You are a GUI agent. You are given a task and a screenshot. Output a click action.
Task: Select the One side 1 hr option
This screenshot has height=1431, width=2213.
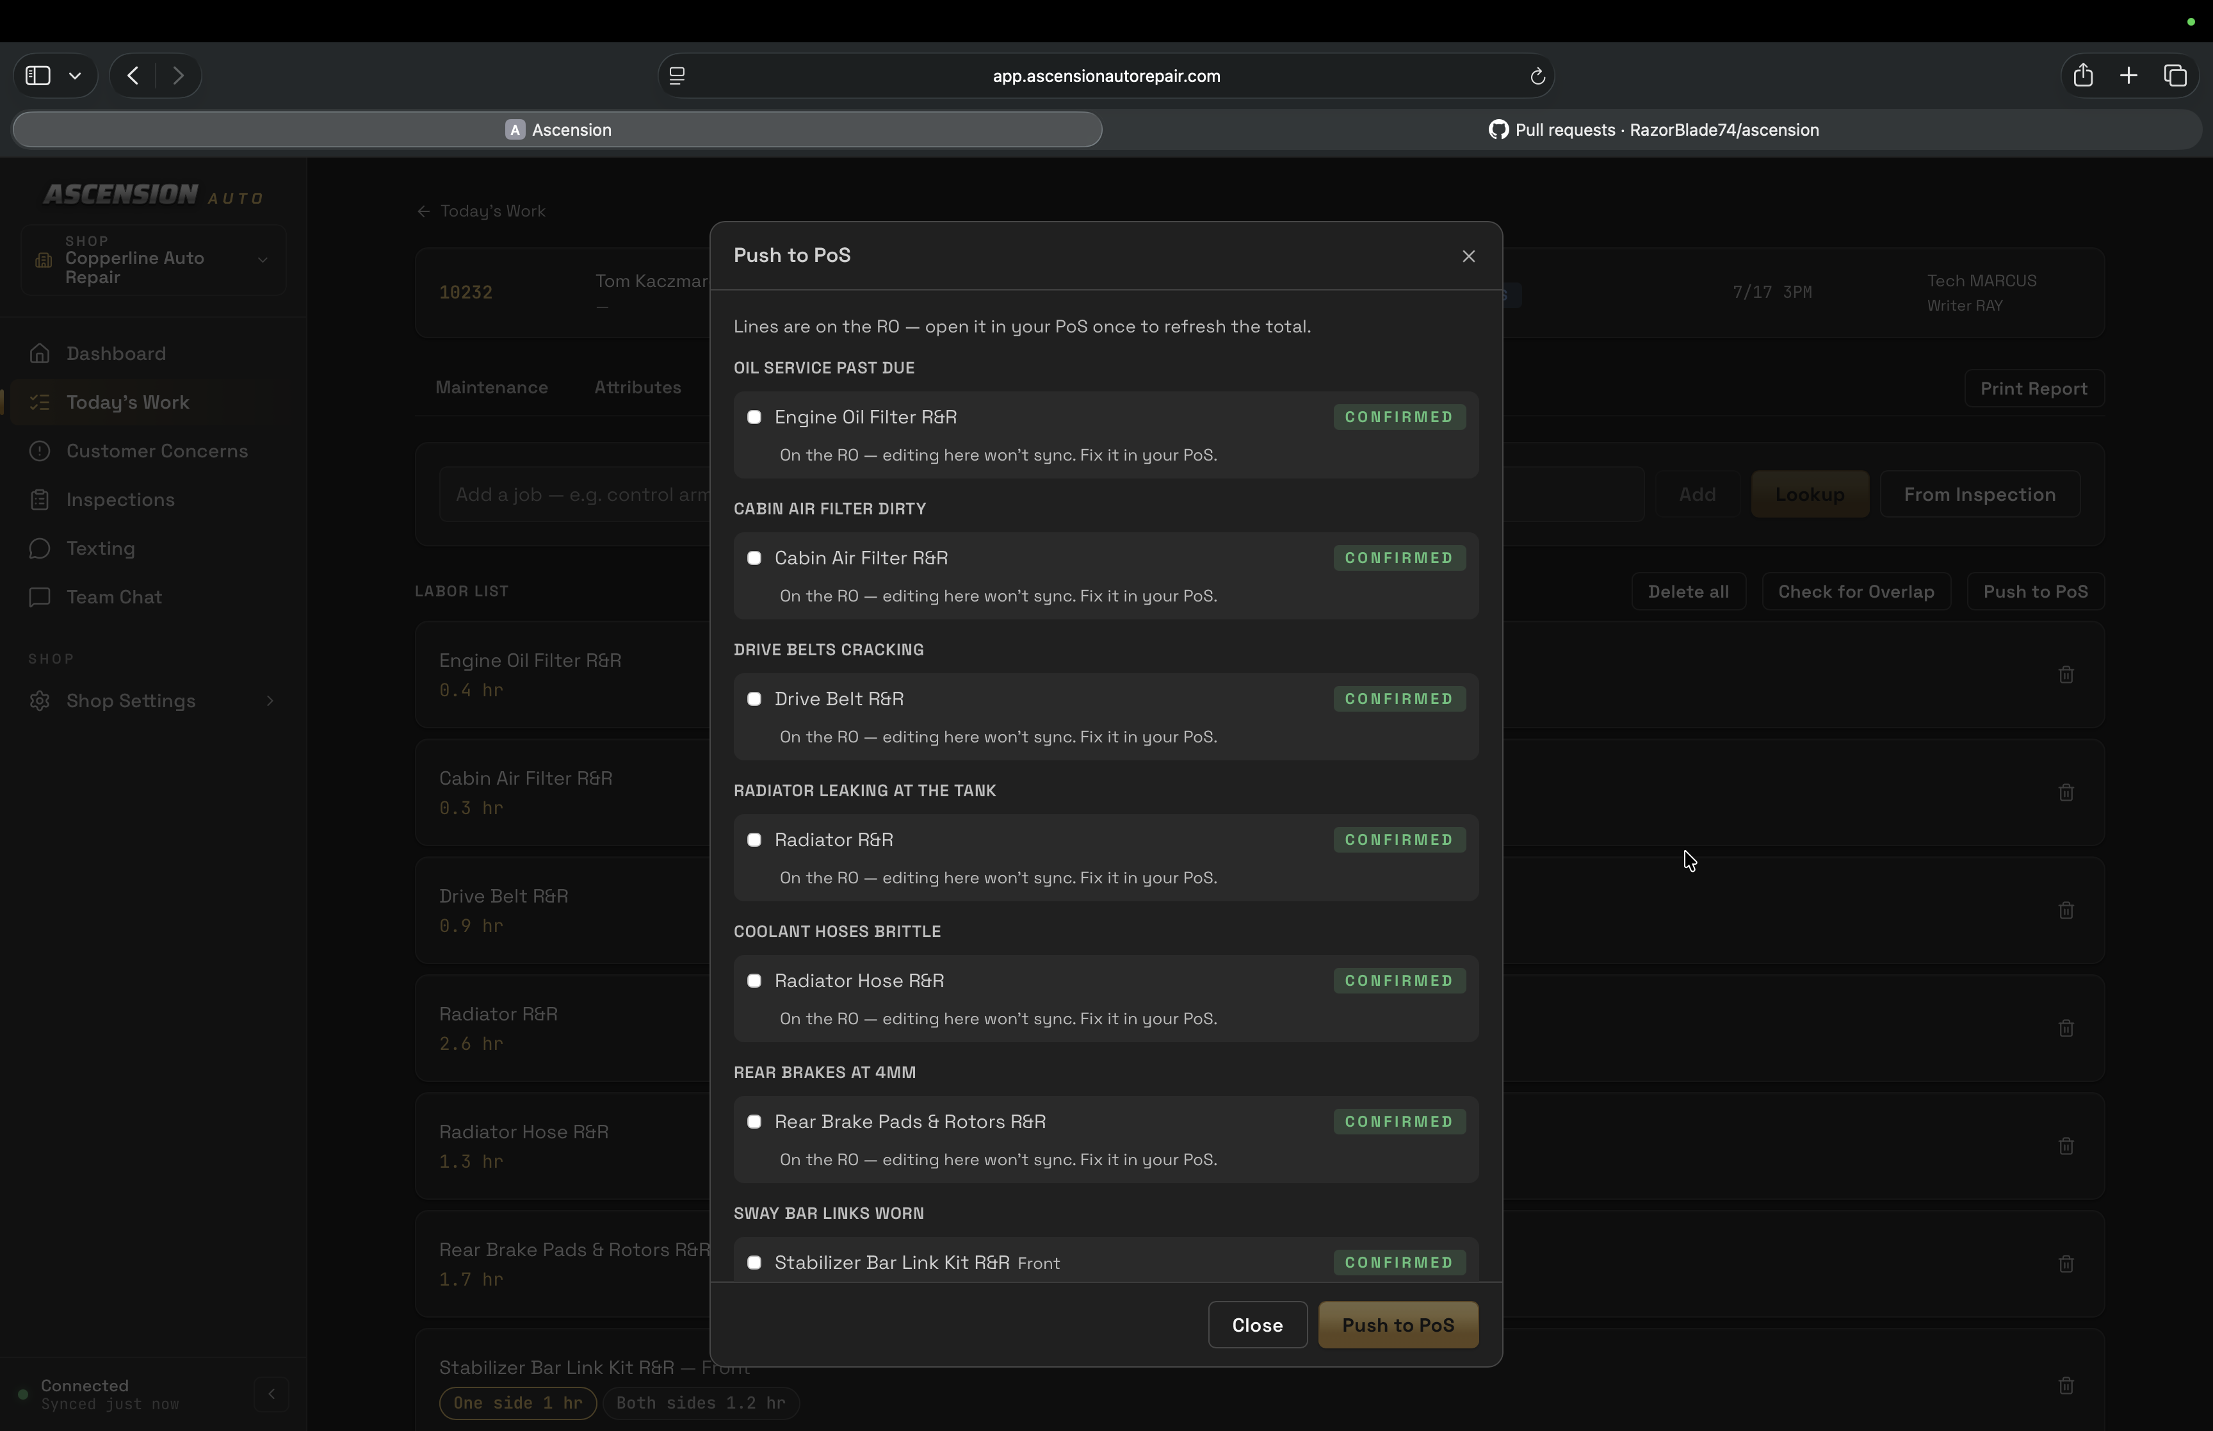[x=517, y=1403]
